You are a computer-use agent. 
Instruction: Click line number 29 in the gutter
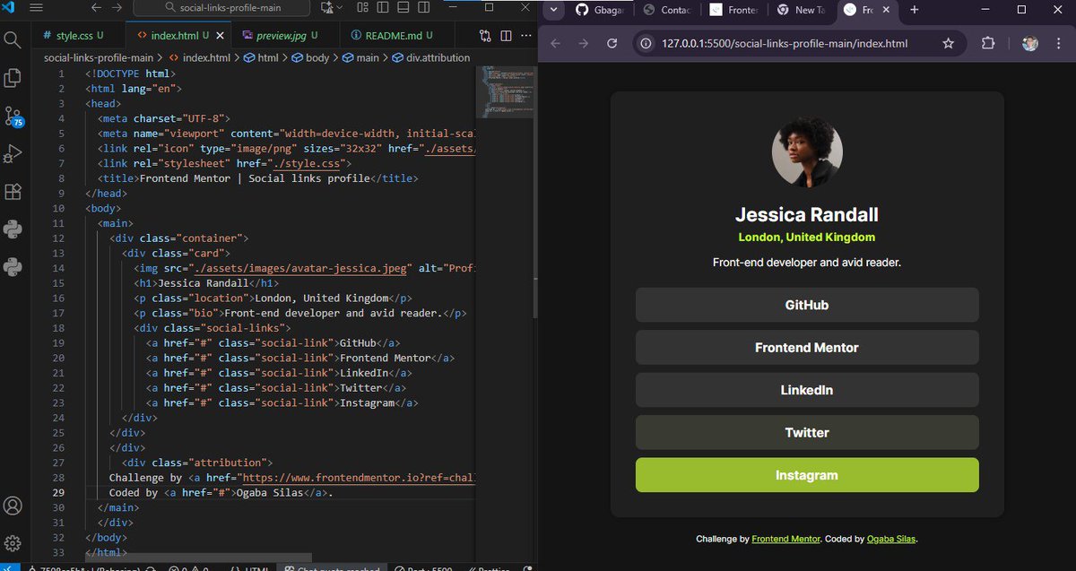point(58,492)
